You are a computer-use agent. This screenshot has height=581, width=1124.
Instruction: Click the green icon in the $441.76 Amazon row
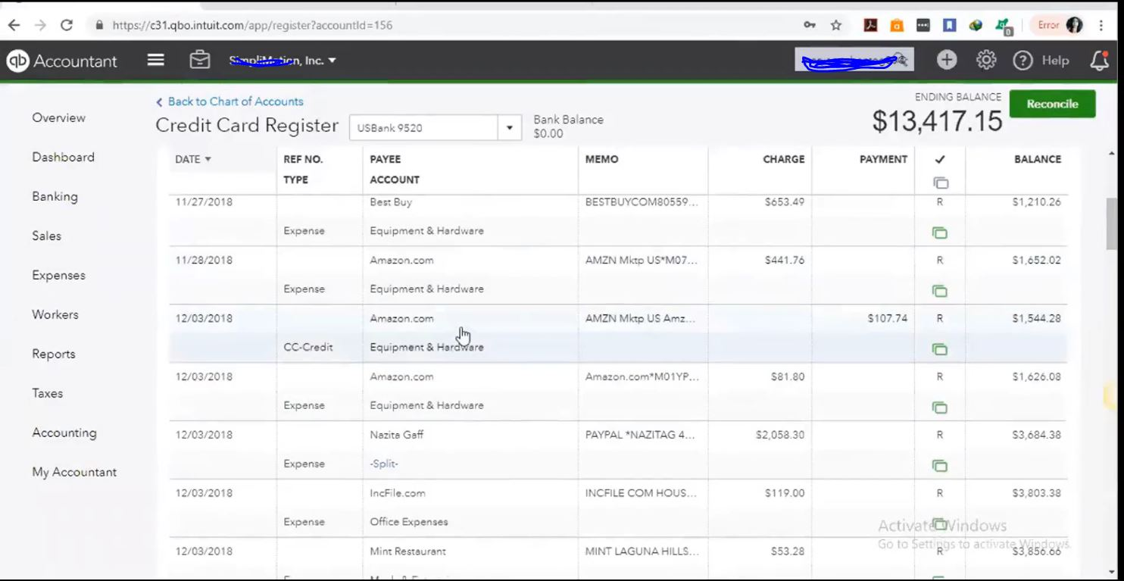click(x=940, y=291)
